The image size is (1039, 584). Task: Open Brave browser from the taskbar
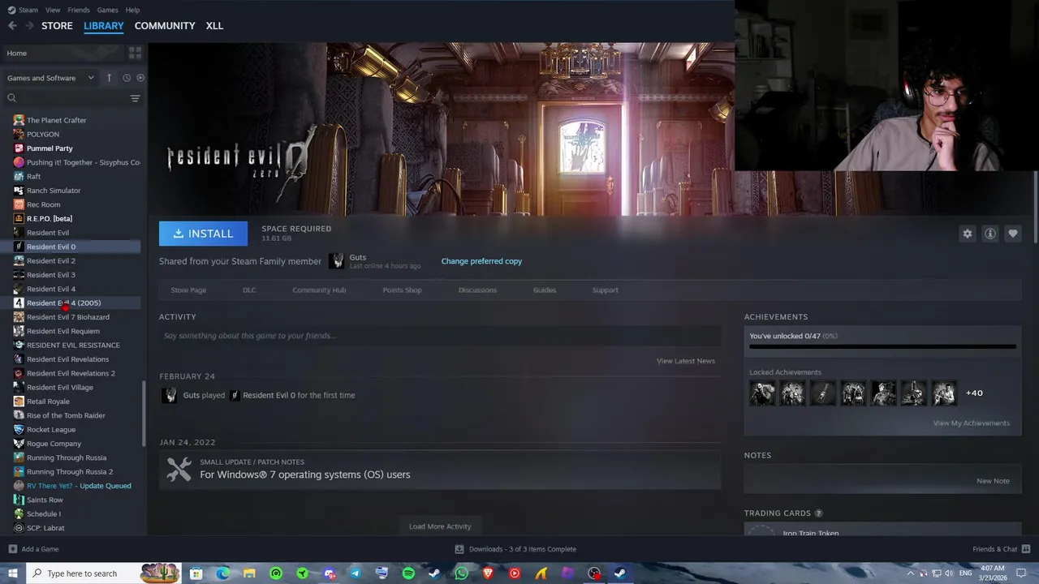pyautogui.click(x=488, y=573)
